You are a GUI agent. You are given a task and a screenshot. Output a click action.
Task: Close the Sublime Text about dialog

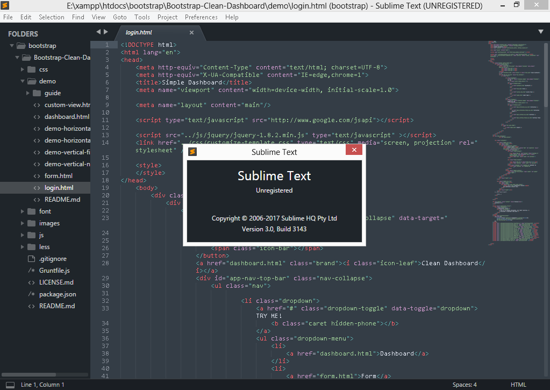[x=353, y=151]
